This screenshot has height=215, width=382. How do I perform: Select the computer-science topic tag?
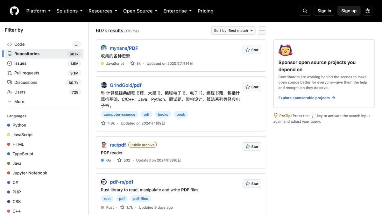click(x=119, y=114)
